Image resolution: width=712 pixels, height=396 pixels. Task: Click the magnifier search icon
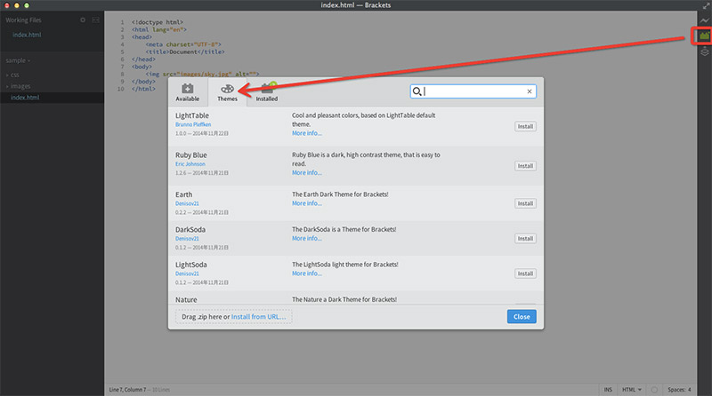tap(417, 91)
